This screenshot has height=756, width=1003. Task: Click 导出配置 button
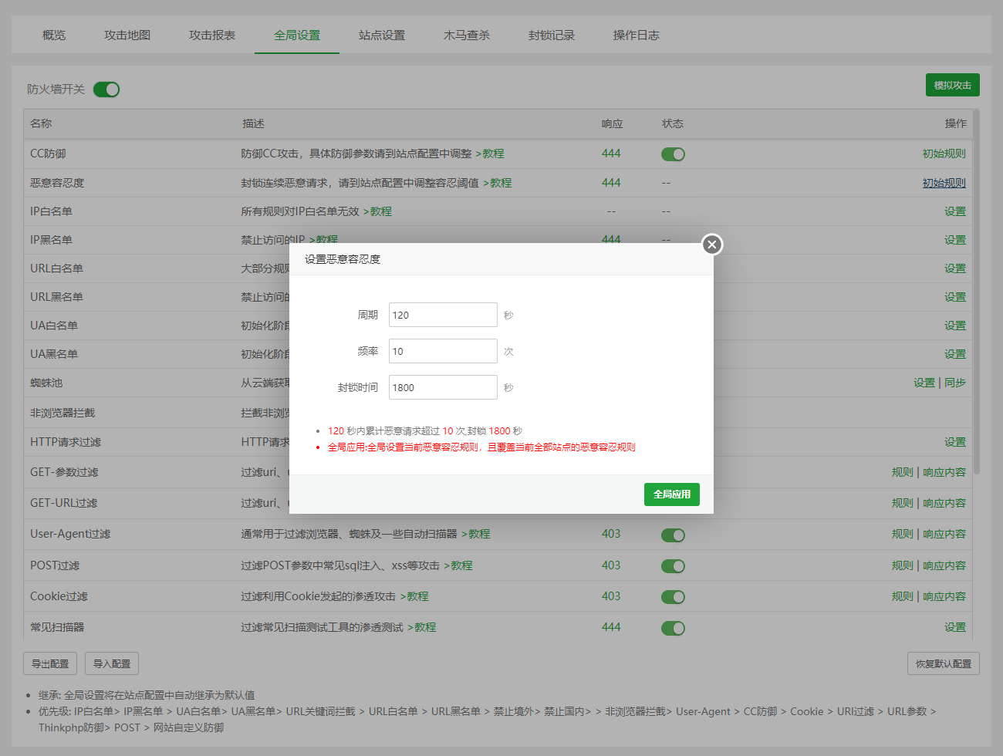coord(50,663)
